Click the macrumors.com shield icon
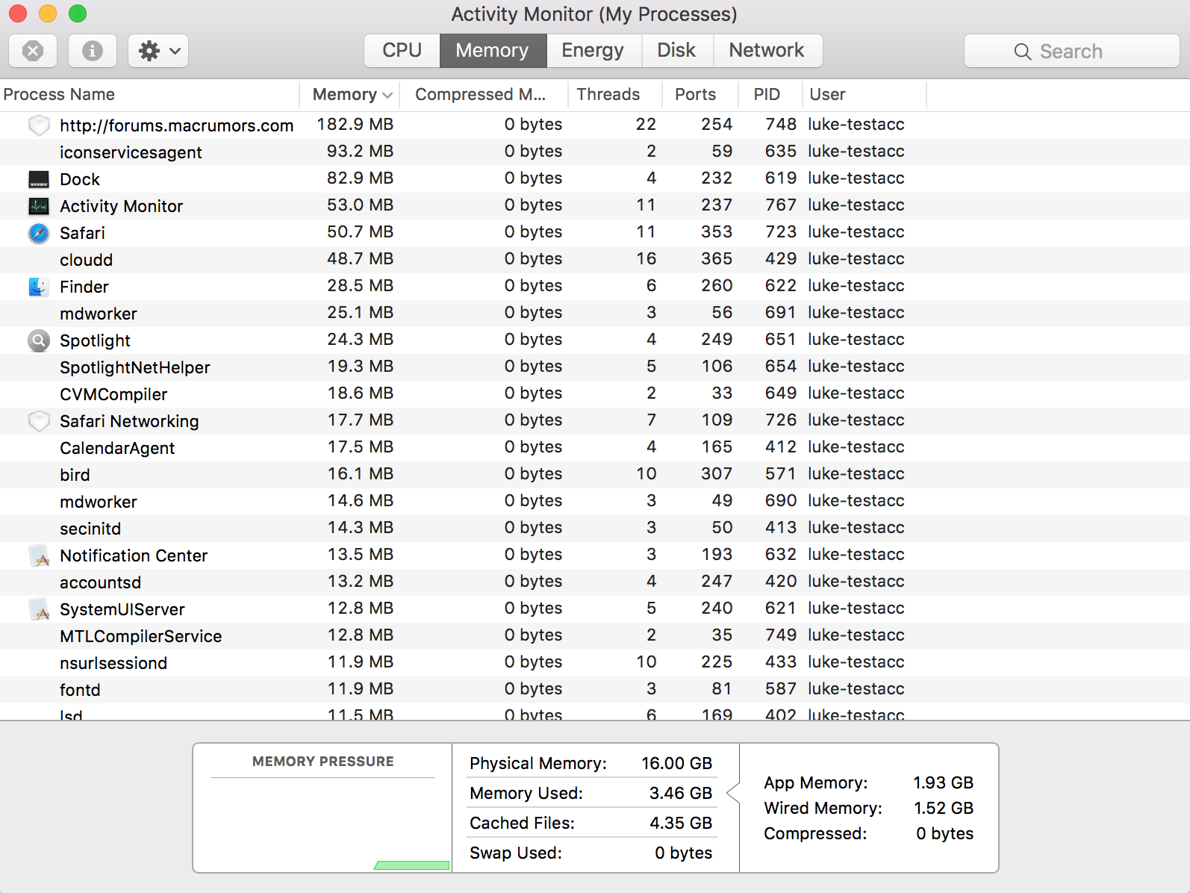1190x893 pixels. pos(39,125)
